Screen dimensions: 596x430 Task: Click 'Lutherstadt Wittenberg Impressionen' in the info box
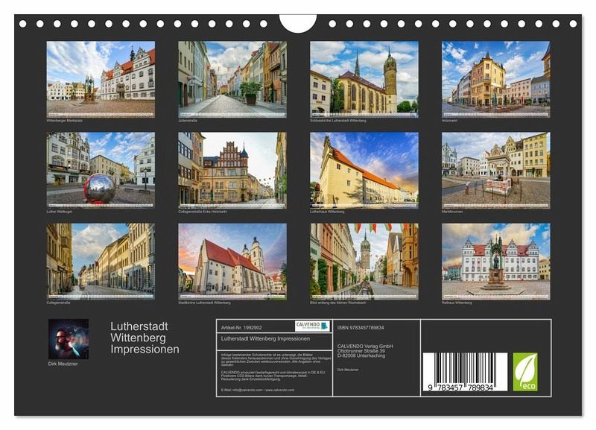[x=266, y=339]
